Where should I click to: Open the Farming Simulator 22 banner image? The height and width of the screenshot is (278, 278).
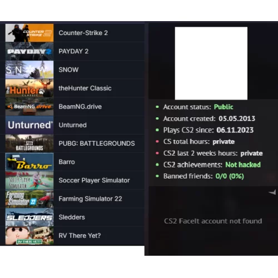29,198
